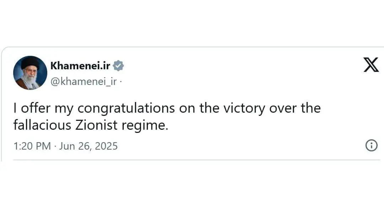Click the Khamenei.ir display name

pos(80,66)
